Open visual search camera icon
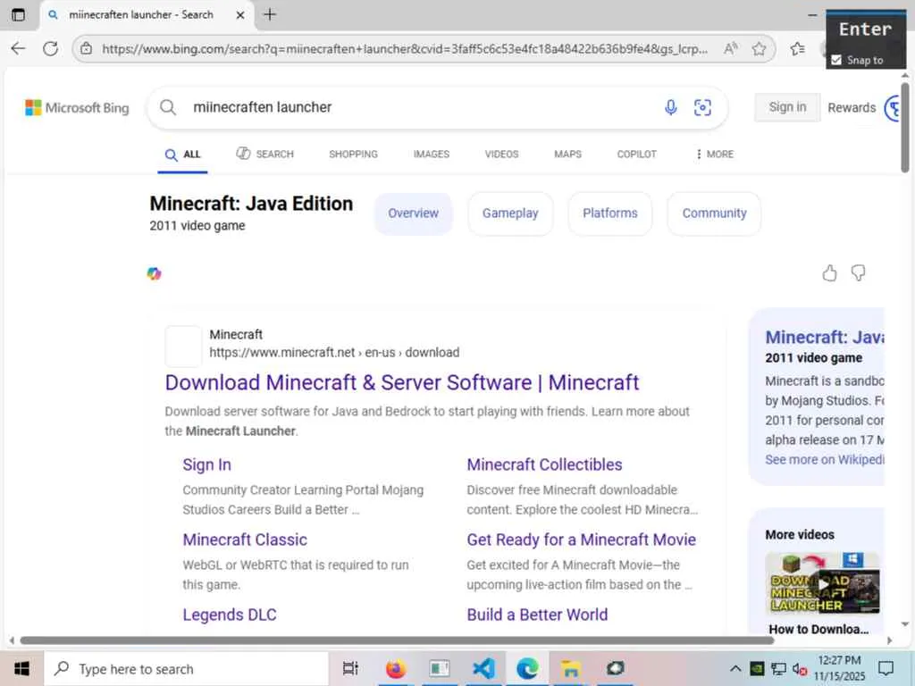The width and height of the screenshot is (915, 686). (702, 107)
